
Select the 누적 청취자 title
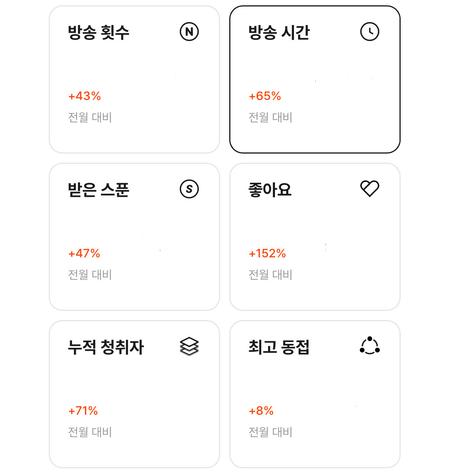pyautogui.click(x=106, y=347)
